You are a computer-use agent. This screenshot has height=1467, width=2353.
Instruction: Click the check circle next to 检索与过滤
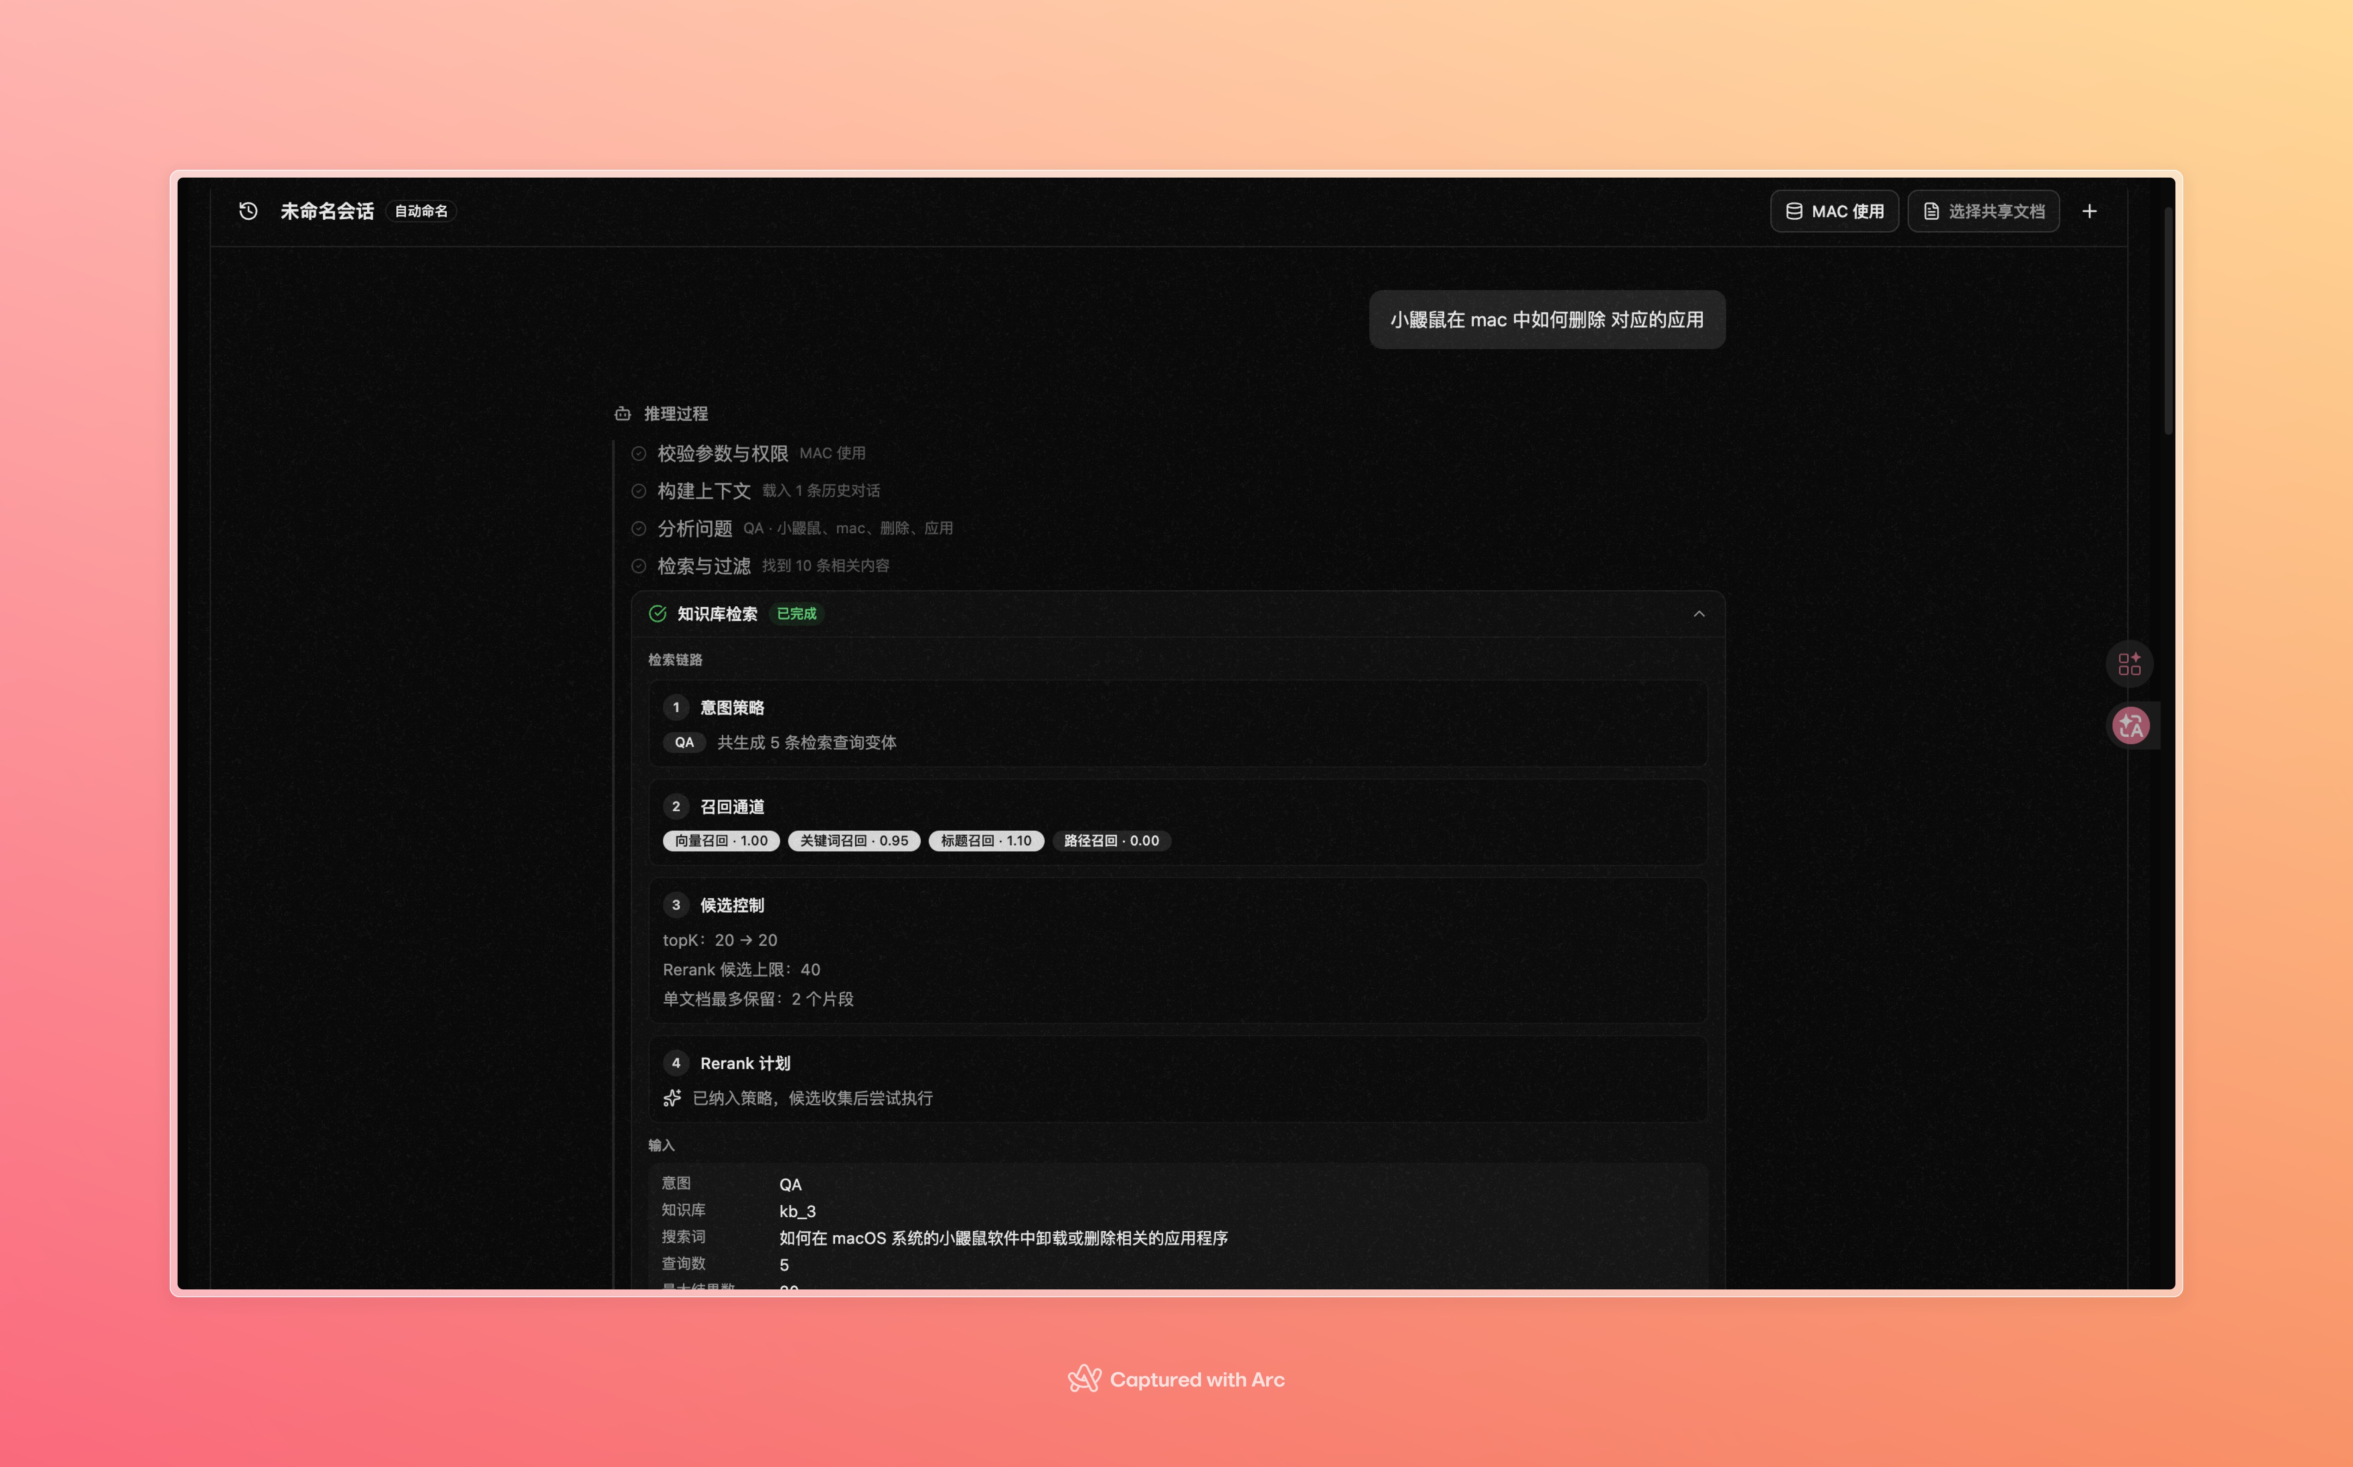click(638, 566)
